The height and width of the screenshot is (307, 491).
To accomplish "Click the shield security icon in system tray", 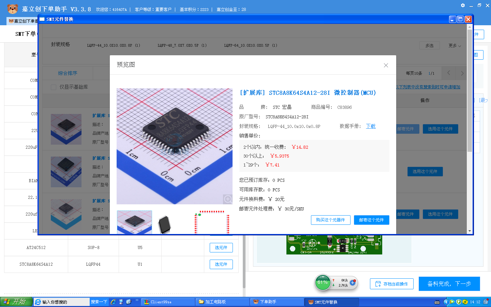I will click(x=459, y=302).
